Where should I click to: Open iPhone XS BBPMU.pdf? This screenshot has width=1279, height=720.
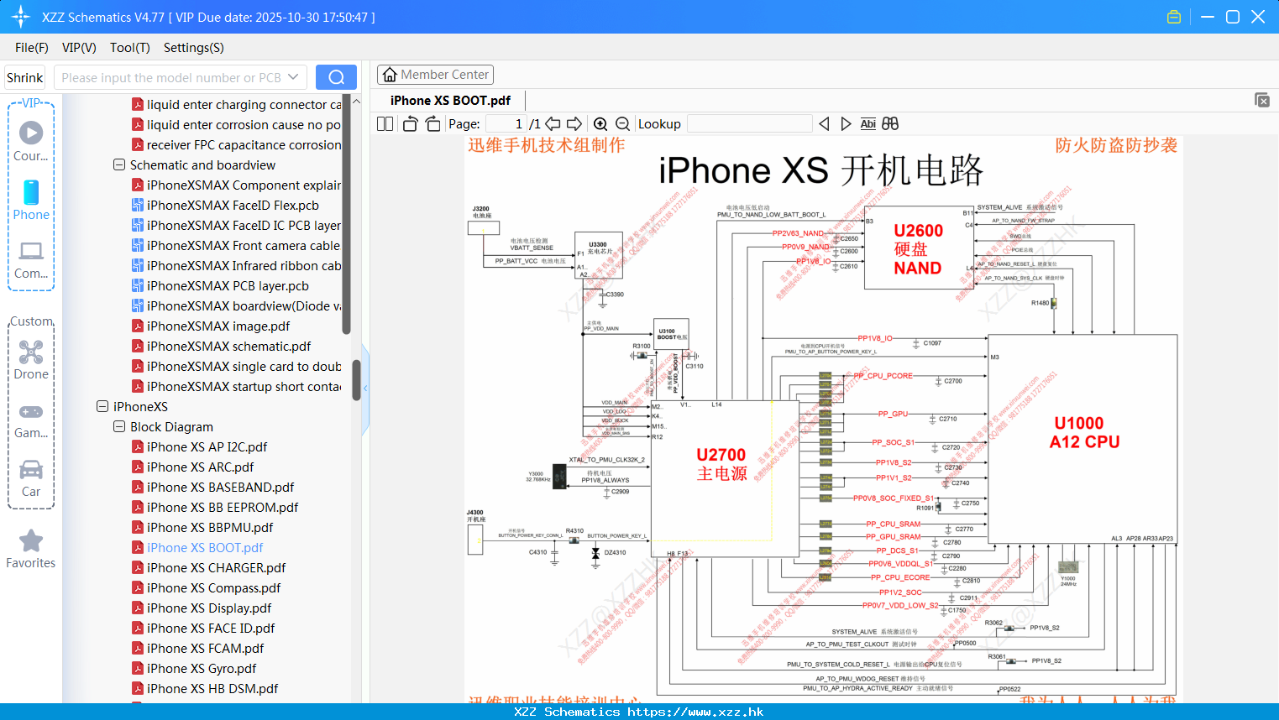click(x=210, y=527)
